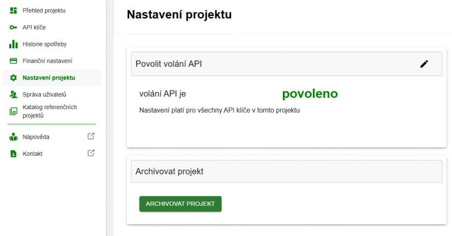452x236 pixels.
Task: Click the Nápověda reading person icon
Action: click(x=13, y=137)
